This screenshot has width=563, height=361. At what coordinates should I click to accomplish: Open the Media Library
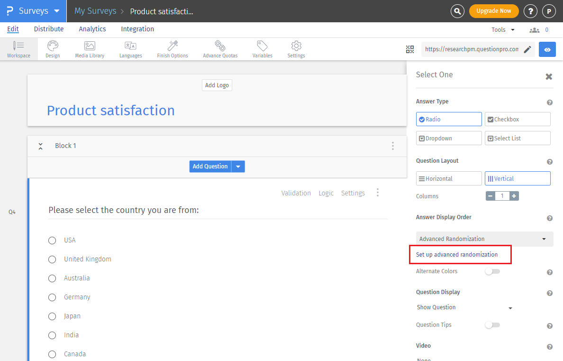[90, 49]
